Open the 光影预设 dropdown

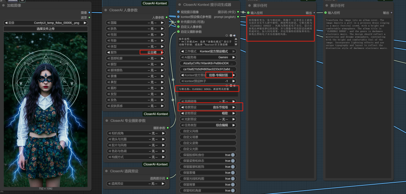(x=208, y=119)
